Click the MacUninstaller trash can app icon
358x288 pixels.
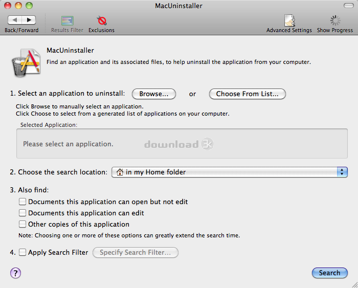[x=26, y=62]
